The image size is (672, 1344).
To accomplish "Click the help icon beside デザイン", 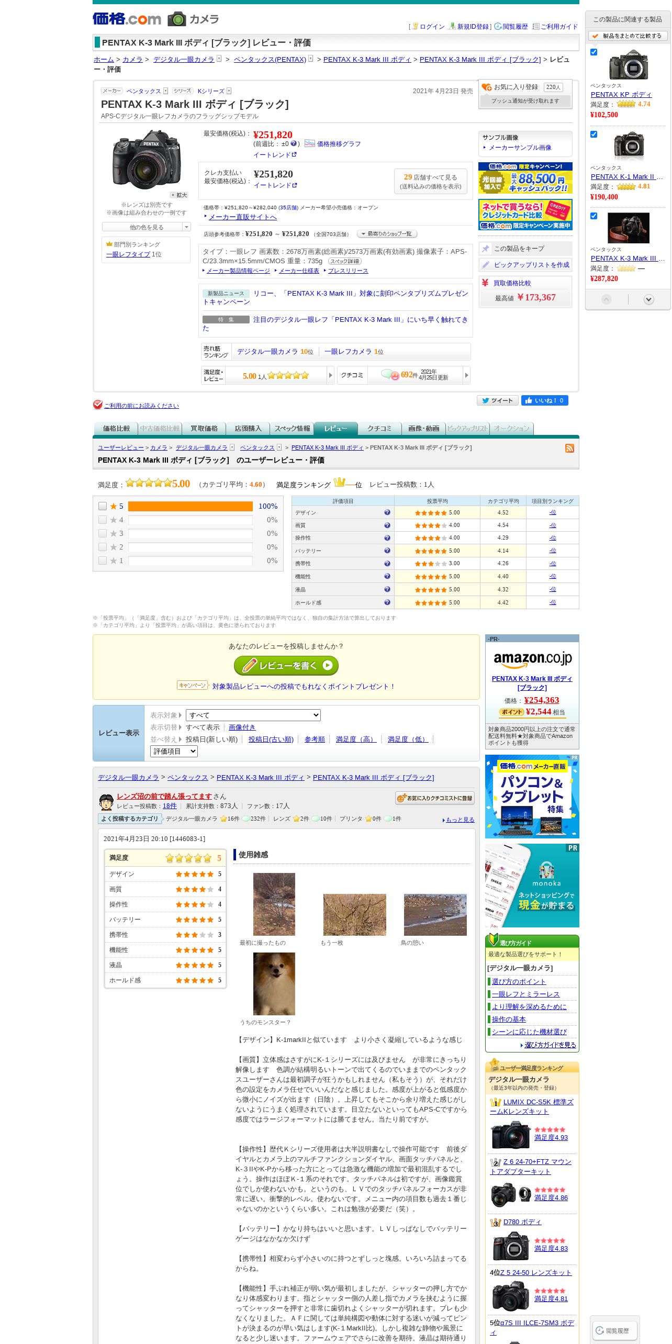I will [x=387, y=512].
